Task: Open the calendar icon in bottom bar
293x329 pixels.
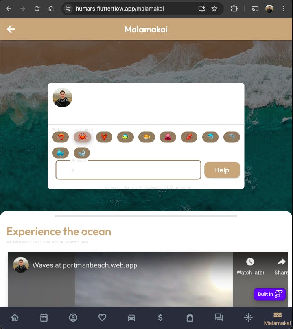Action: click(44, 318)
